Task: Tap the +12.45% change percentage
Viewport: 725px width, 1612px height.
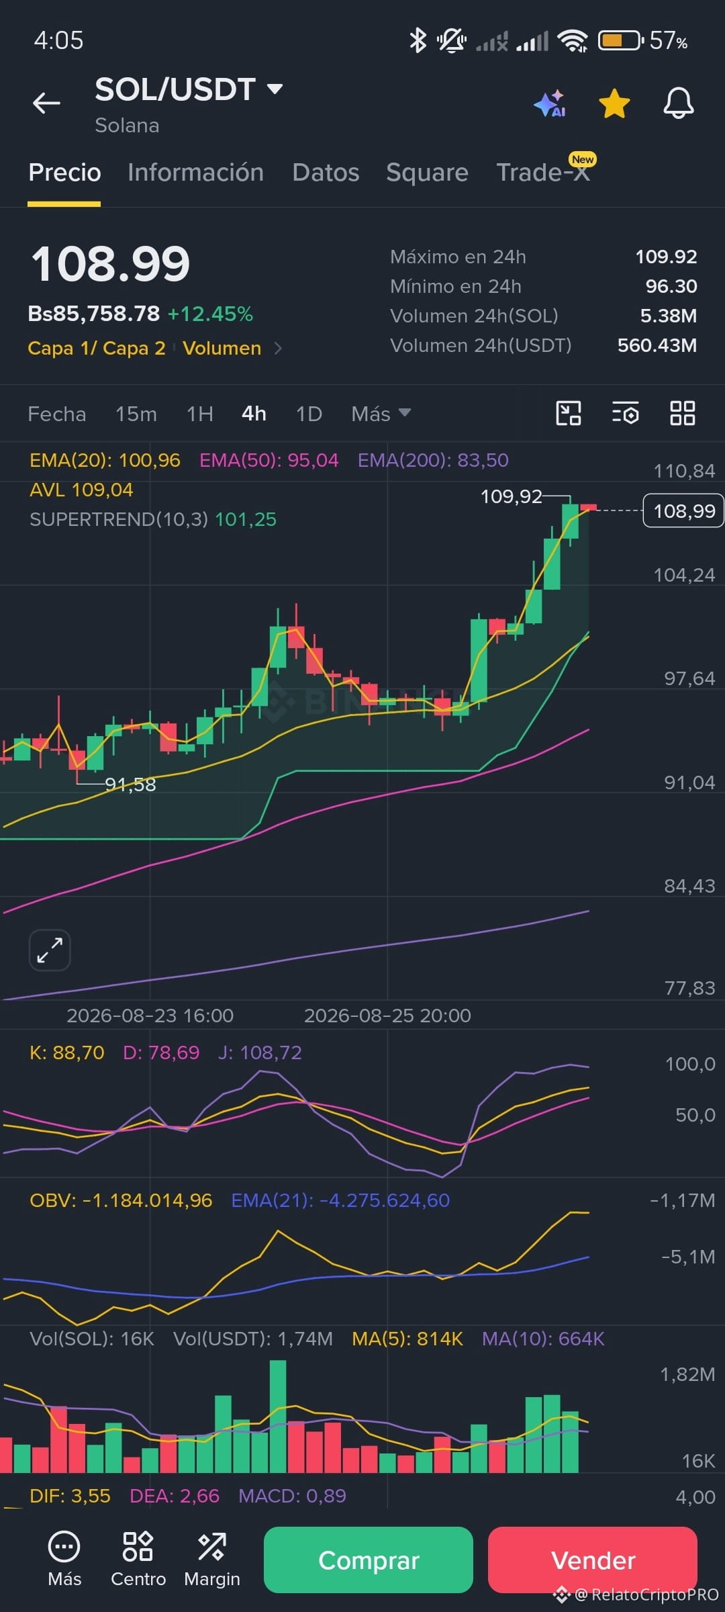Action: click(210, 314)
